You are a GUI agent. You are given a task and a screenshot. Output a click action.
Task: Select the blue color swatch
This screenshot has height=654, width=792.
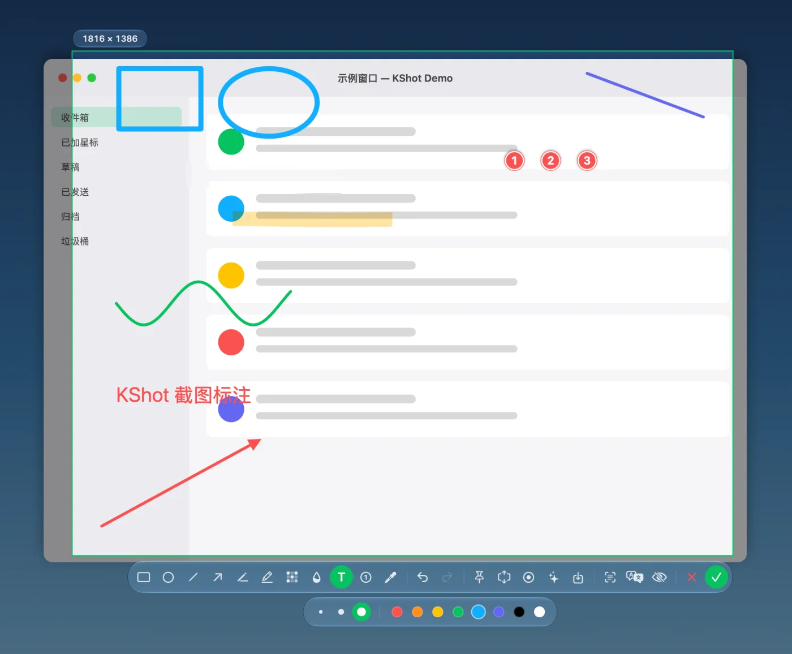tap(479, 612)
